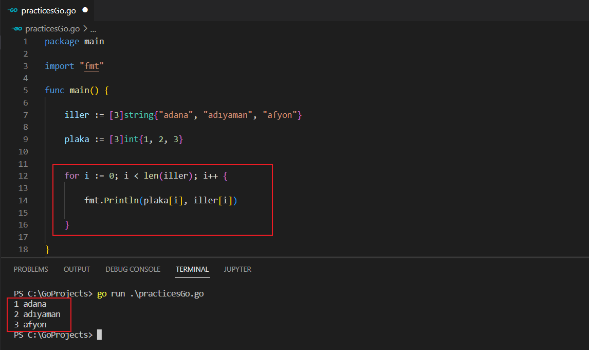This screenshot has width=589, height=350.
Task: Click the plaka variable declaration on line 9
Action: tap(77, 139)
